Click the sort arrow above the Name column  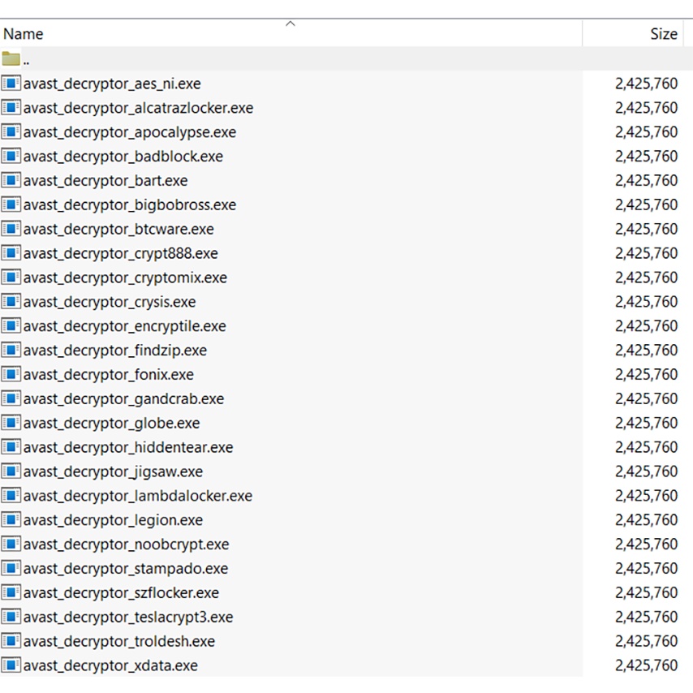coord(291,24)
